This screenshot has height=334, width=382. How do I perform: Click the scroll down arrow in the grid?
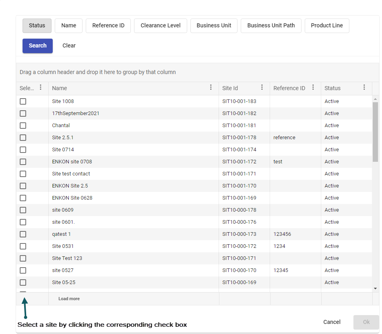[x=376, y=289]
